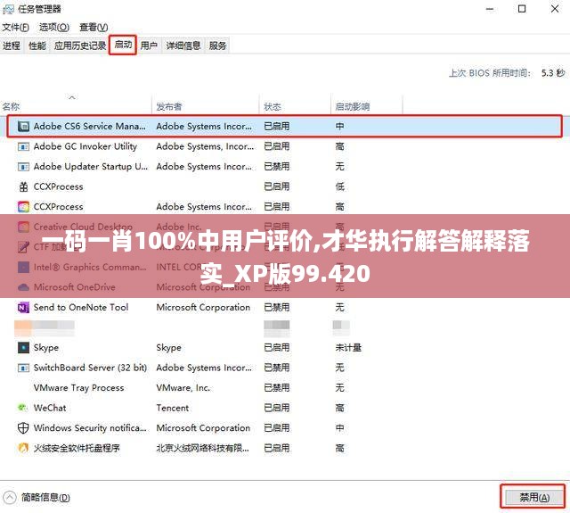The image size is (570, 513).
Task: Click Microsoft Corporation publisher of Send to OneNote
Action: click(203, 308)
